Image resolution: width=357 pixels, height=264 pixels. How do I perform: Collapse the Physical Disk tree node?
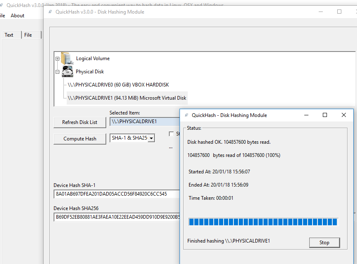[x=58, y=72]
